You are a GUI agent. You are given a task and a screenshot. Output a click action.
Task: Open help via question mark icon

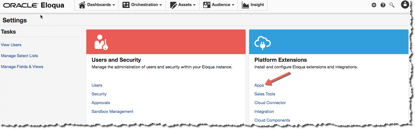coord(383,5)
